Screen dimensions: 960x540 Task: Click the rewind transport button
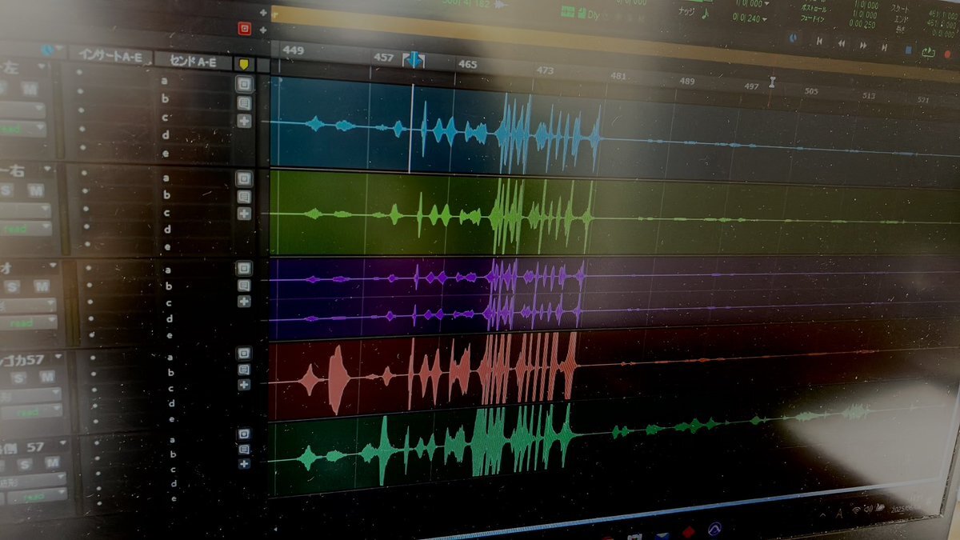[841, 43]
